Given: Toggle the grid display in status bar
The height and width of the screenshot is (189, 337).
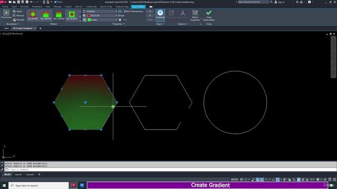Looking at the screenshot, I should click(x=242, y=180).
